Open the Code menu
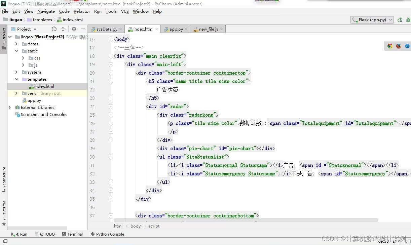This screenshot has width=411, height=245. (x=64, y=11)
